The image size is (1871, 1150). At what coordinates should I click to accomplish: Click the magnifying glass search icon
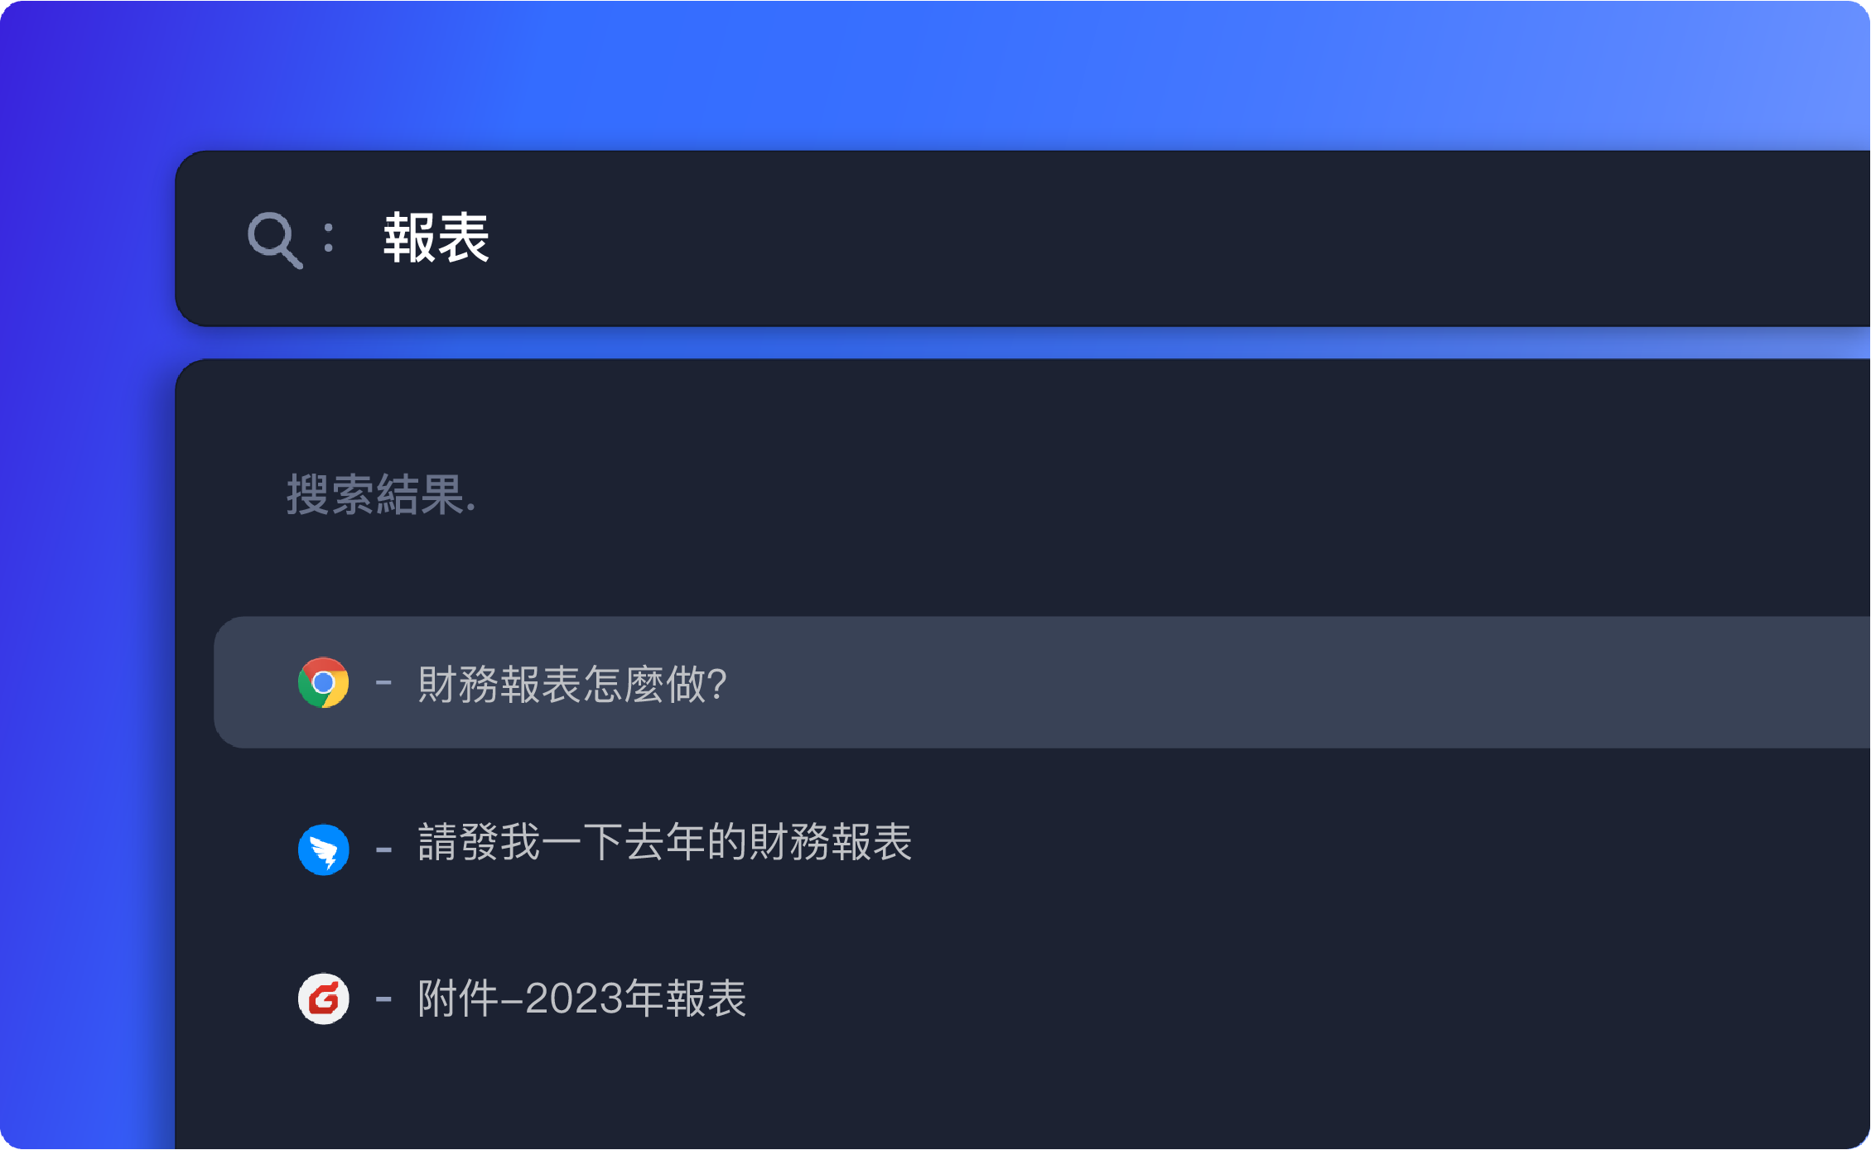click(274, 239)
